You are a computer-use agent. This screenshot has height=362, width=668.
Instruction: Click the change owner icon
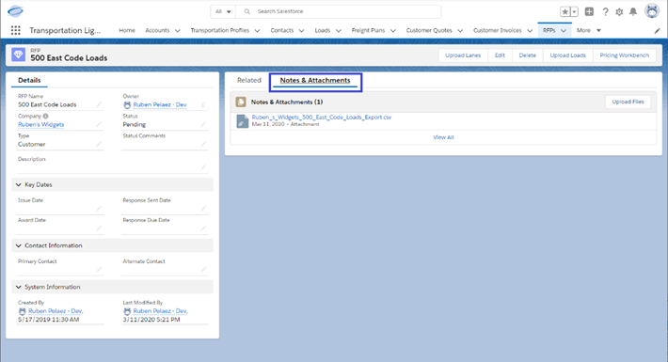pos(203,104)
